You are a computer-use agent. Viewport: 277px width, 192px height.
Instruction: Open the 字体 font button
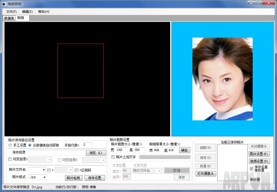point(177,170)
